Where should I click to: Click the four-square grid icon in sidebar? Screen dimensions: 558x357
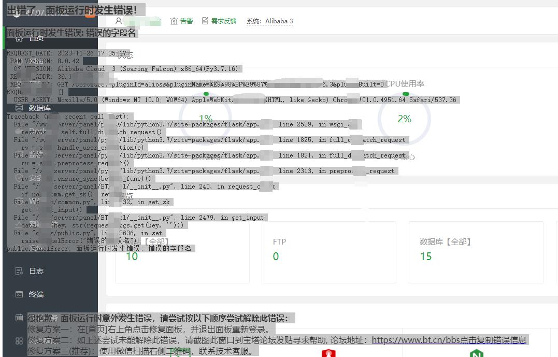point(19,340)
